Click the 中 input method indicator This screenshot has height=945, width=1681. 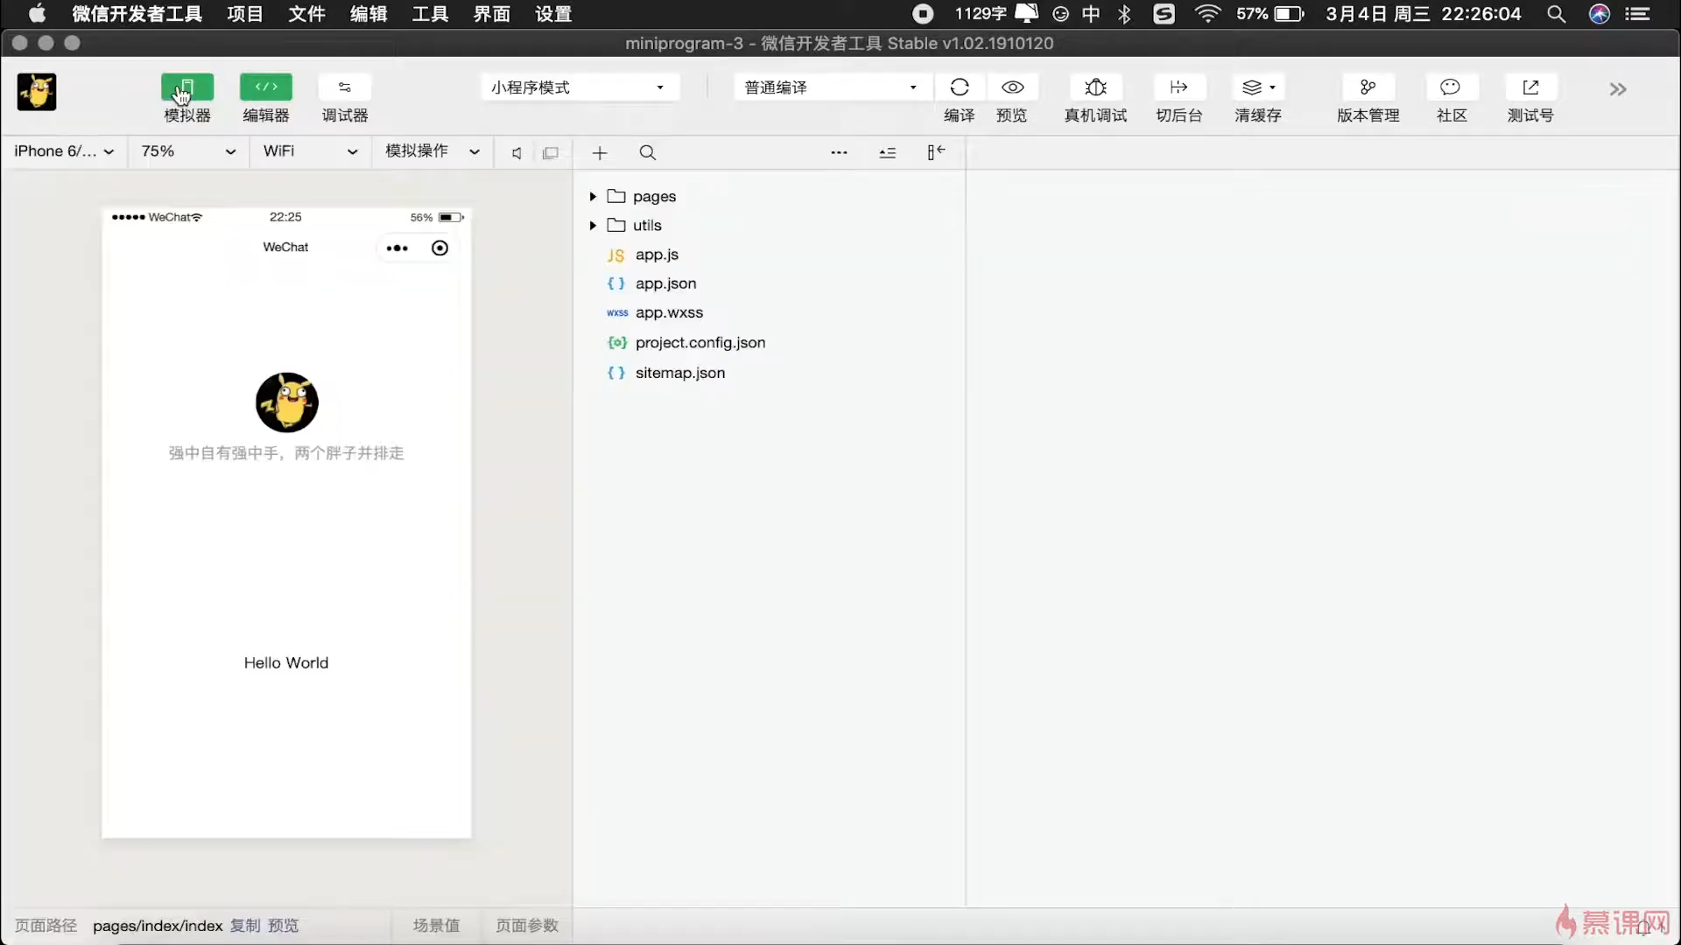[x=1091, y=14]
